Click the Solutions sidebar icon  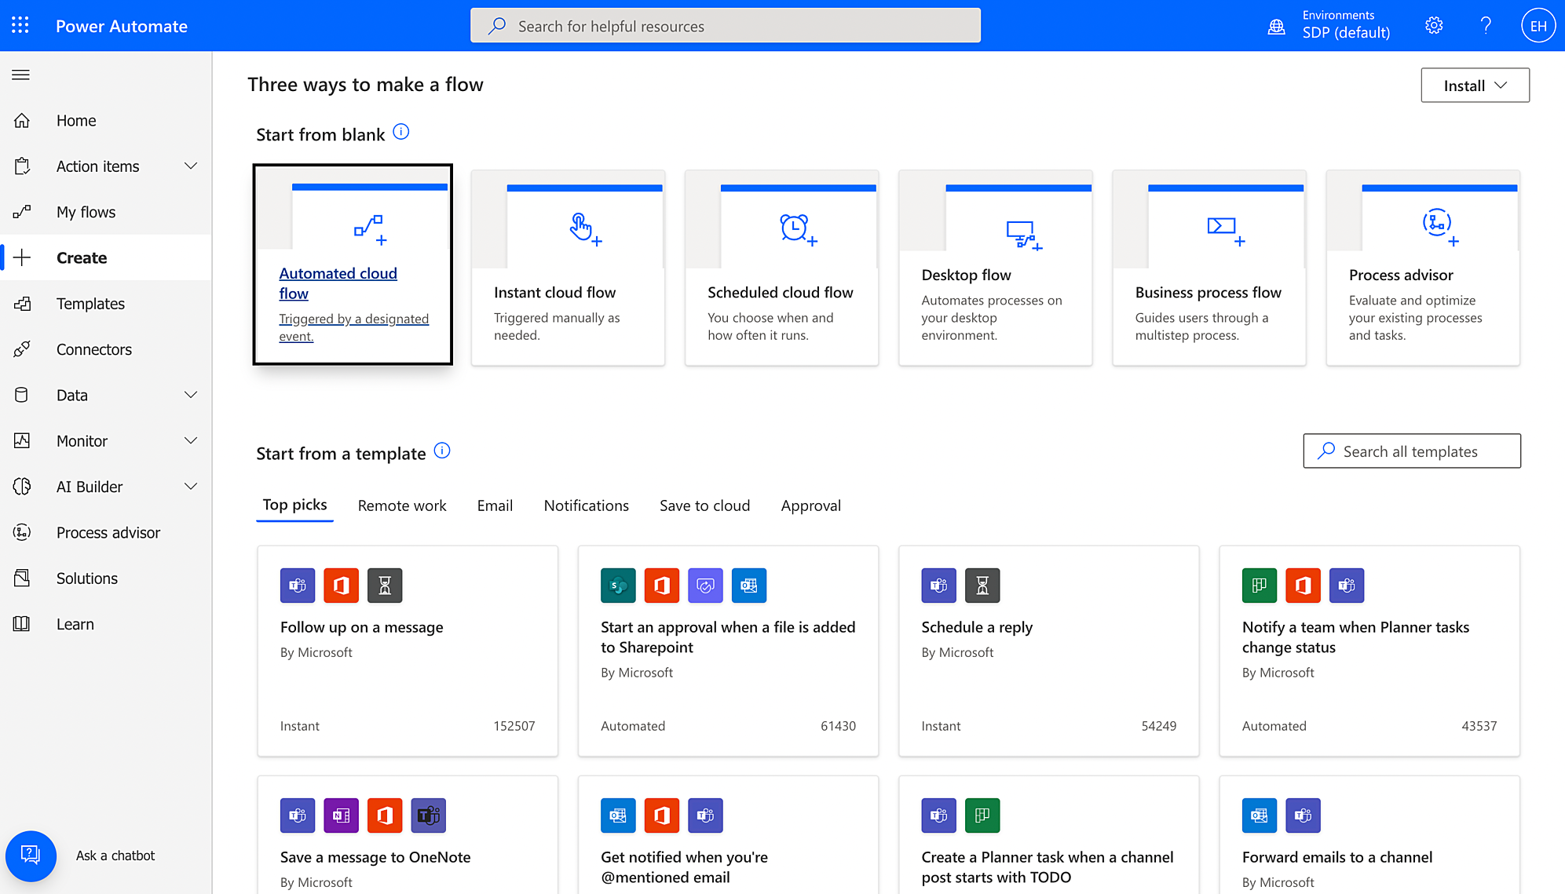coord(22,578)
